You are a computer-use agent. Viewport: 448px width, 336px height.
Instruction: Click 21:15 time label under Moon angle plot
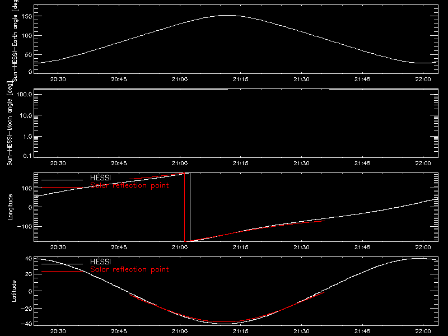pos(241,164)
